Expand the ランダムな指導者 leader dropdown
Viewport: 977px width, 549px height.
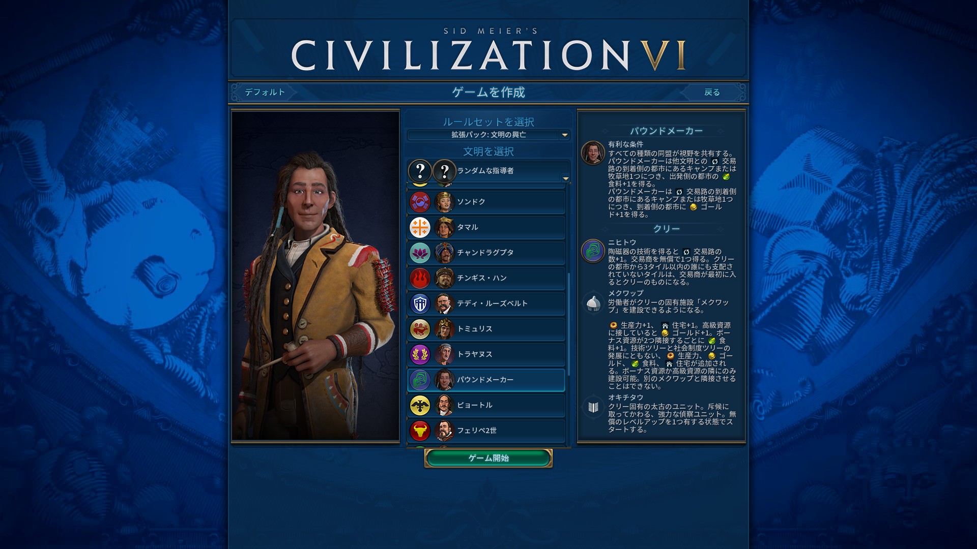(489, 171)
